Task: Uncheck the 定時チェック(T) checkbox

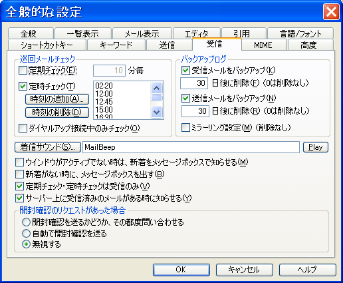Action: click(23, 86)
